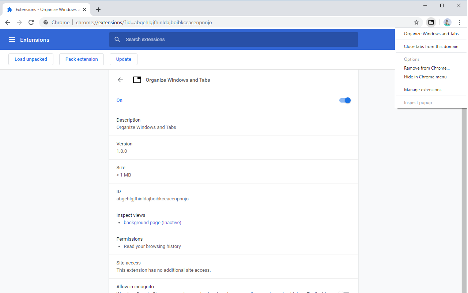This screenshot has height=293, width=468.
Task: Select the Extensions browser tab
Action: point(46,10)
